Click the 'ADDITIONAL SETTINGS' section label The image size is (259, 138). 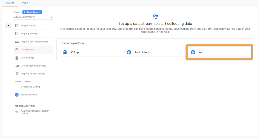25,106
